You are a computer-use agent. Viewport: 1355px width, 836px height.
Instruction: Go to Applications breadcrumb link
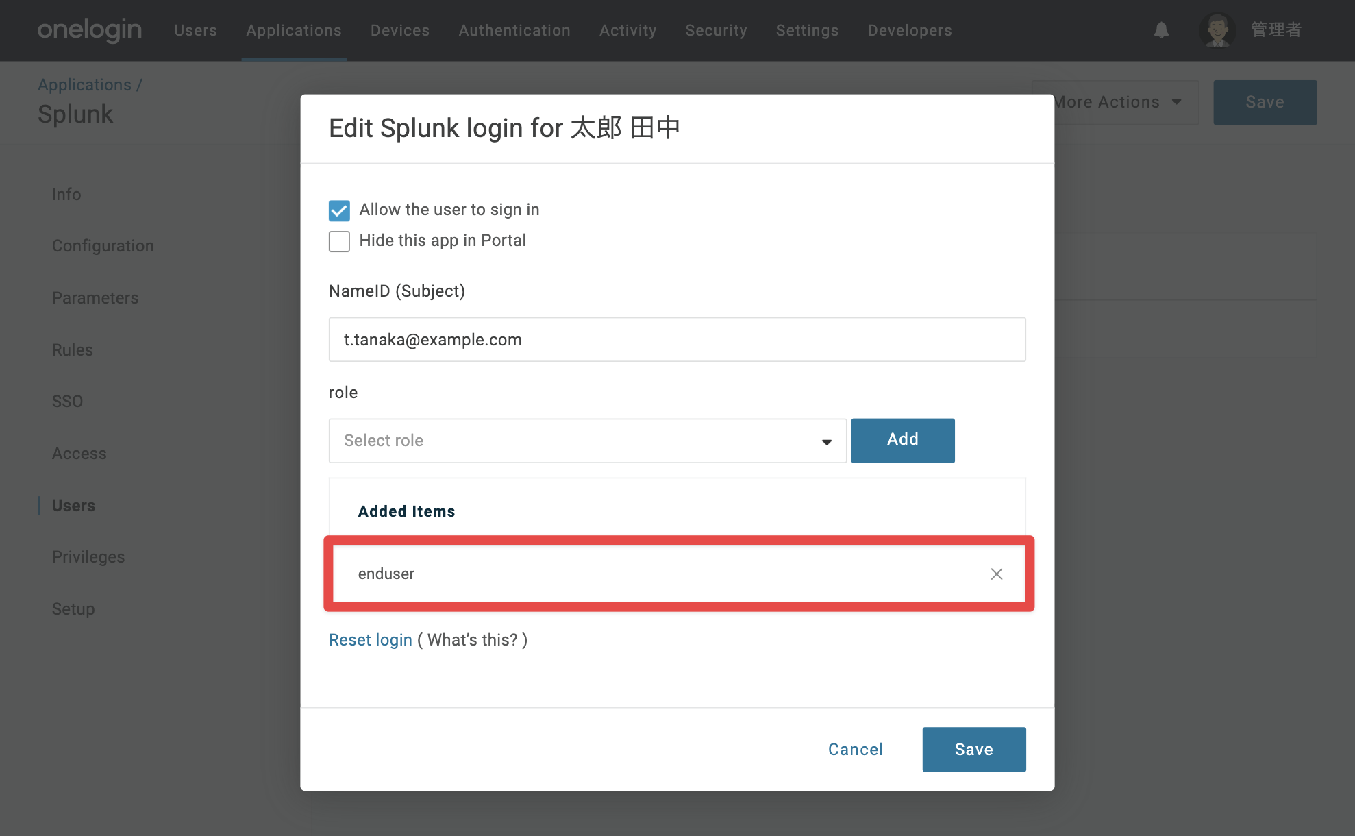point(84,85)
